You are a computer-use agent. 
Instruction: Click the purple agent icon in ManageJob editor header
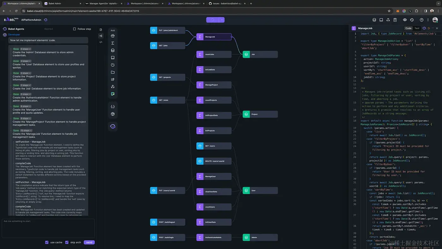click(424, 28)
